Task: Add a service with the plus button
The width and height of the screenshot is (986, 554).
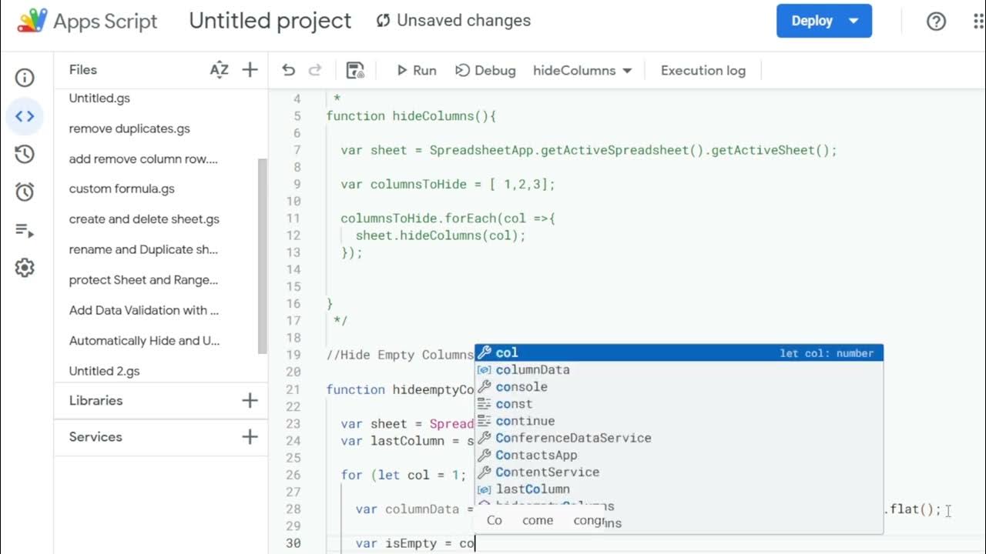Action: tap(250, 437)
